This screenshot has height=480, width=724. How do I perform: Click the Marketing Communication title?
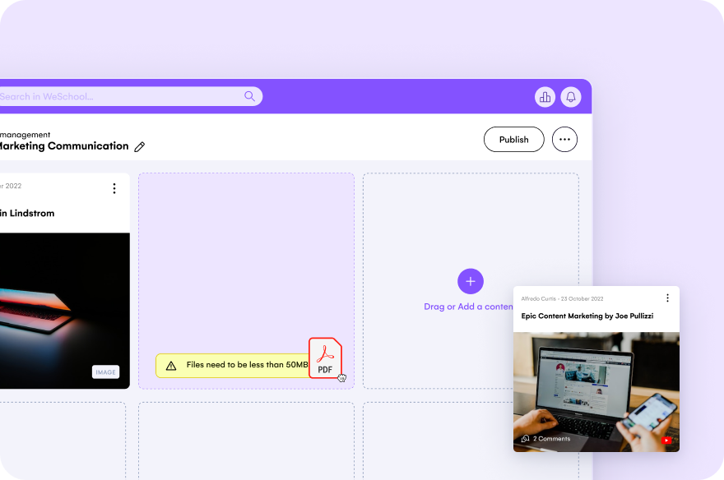(64, 146)
